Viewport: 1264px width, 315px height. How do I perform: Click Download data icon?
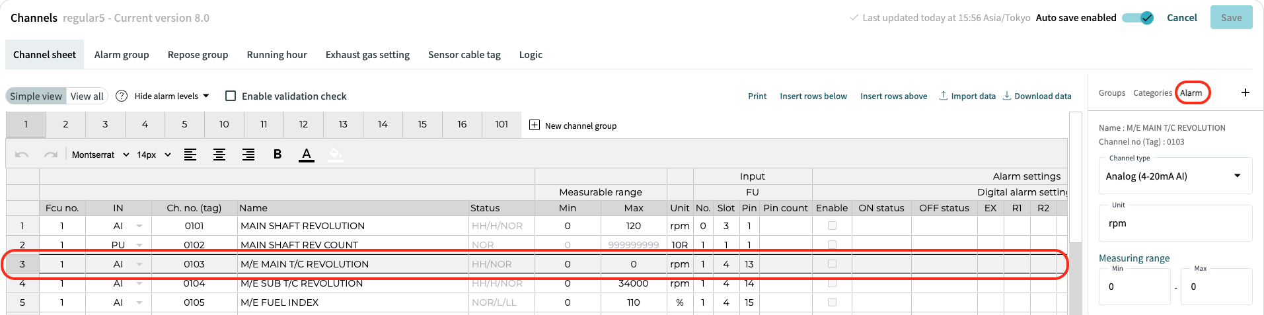pyautogui.click(x=1007, y=96)
